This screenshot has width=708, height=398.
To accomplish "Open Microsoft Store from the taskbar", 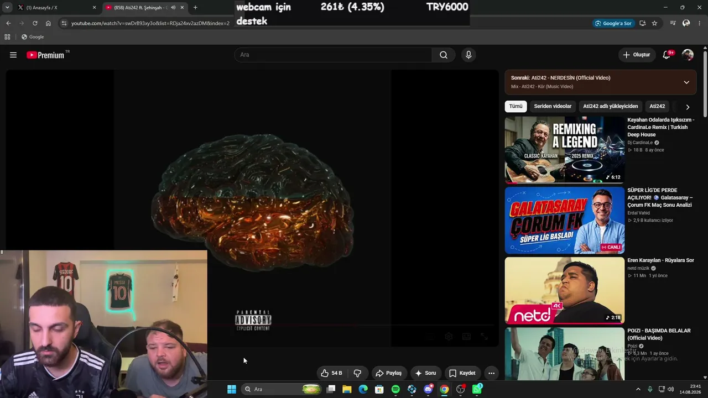I will coord(379,389).
